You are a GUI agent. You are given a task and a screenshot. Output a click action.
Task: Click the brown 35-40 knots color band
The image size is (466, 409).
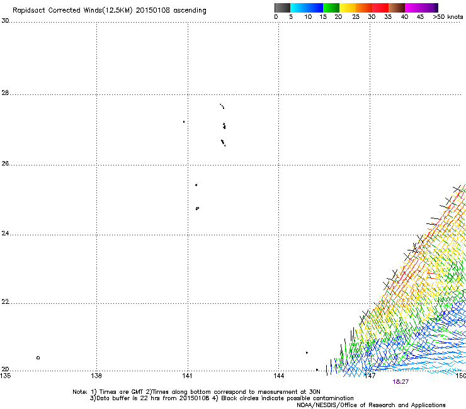point(397,8)
